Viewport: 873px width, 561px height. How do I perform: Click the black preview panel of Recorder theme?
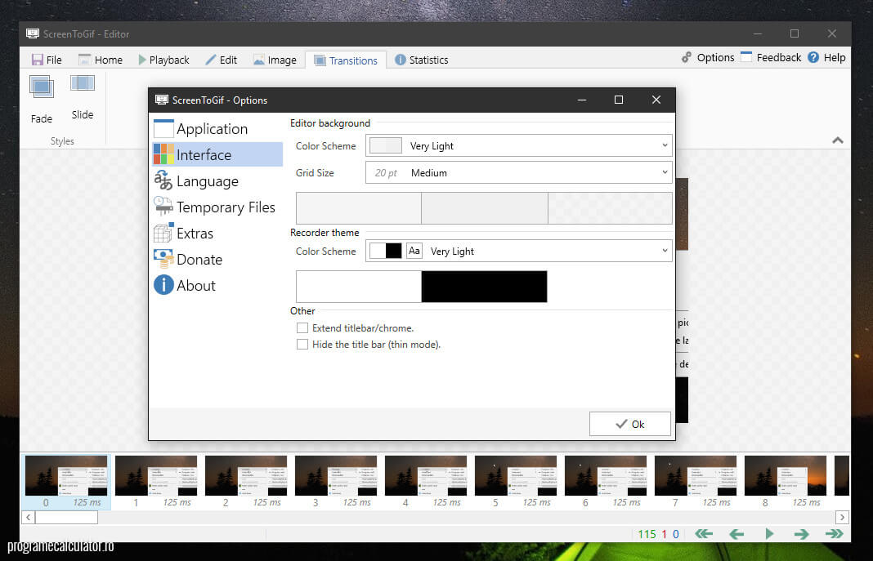tap(485, 287)
